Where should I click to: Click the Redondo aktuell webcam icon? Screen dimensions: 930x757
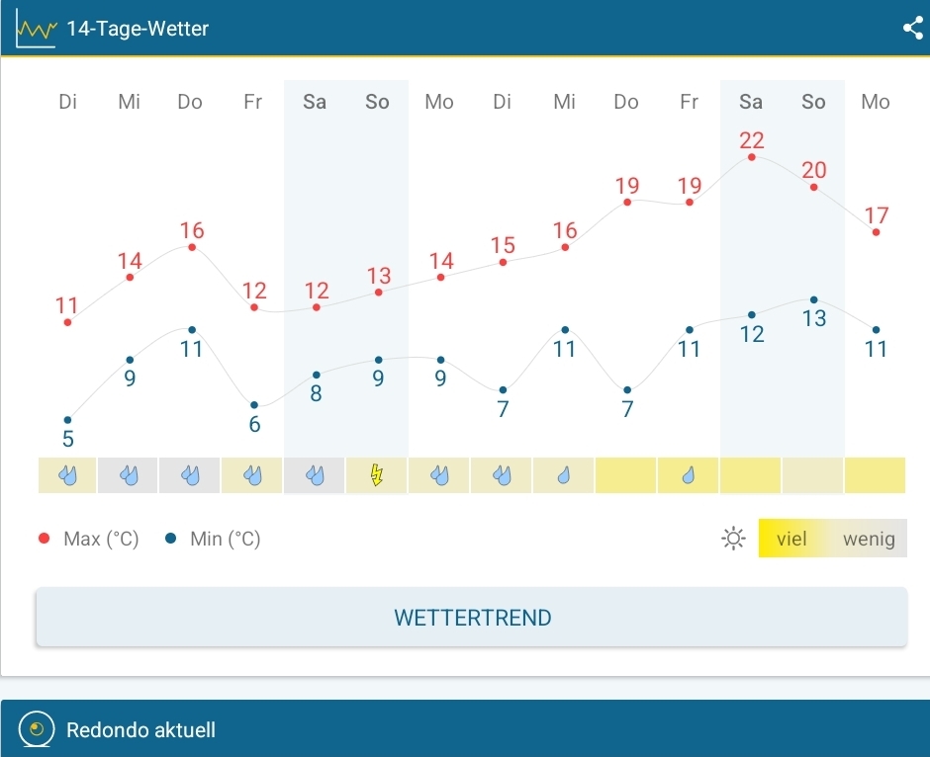37,730
